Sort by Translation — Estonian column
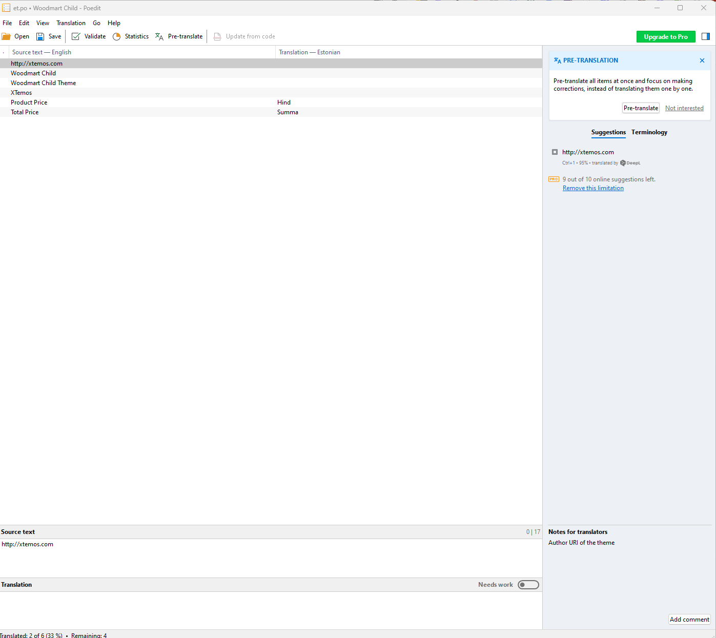Viewport: 716px width, 638px height. coord(408,52)
